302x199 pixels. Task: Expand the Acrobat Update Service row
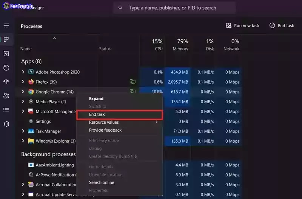click(23, 194)
